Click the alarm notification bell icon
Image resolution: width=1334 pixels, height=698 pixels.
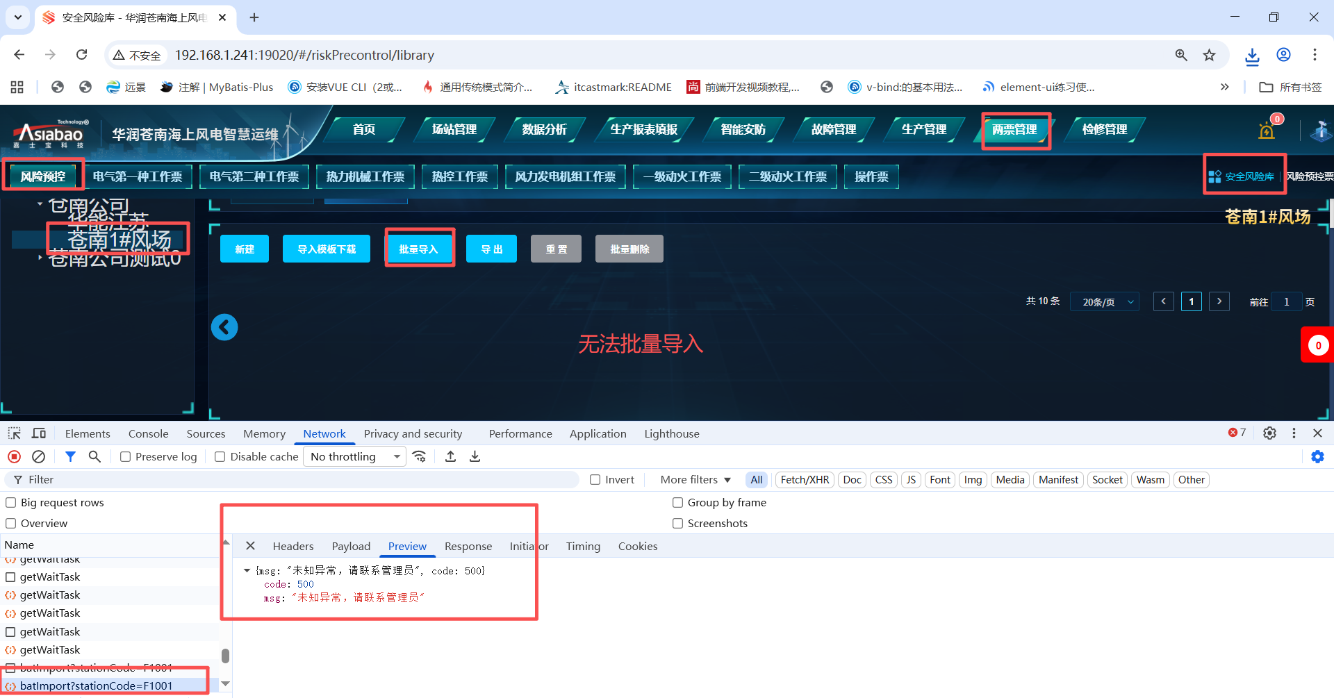pos(1267,131)
